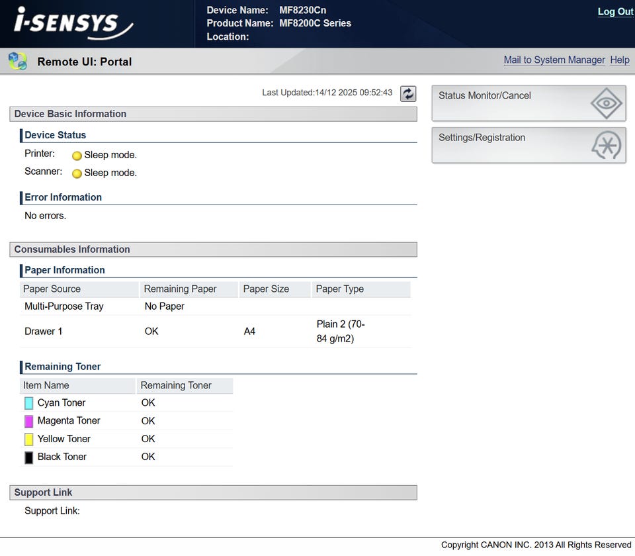The height and width of the screenshot is (556, 635).
Task: Click the Device Status subheading
Action: (56, 135)
